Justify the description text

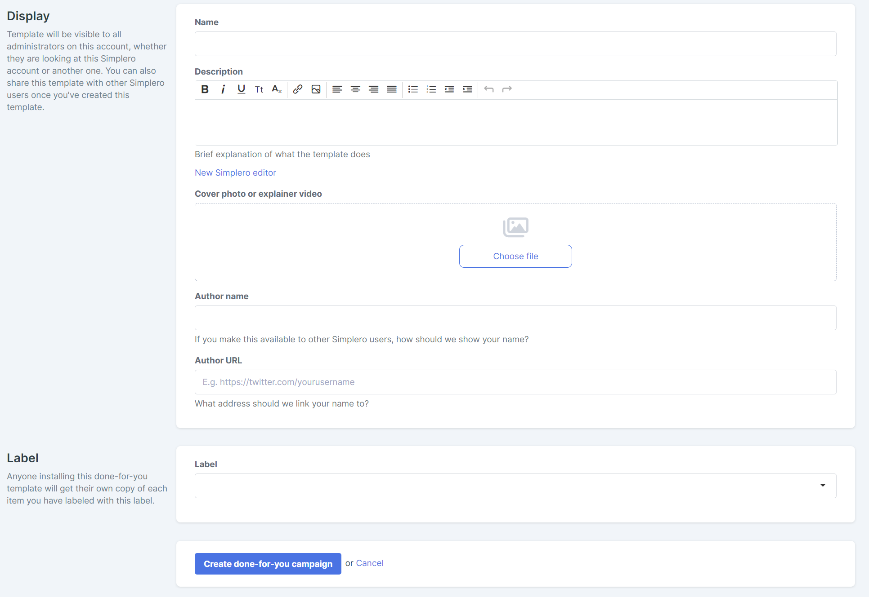(392, 89)
